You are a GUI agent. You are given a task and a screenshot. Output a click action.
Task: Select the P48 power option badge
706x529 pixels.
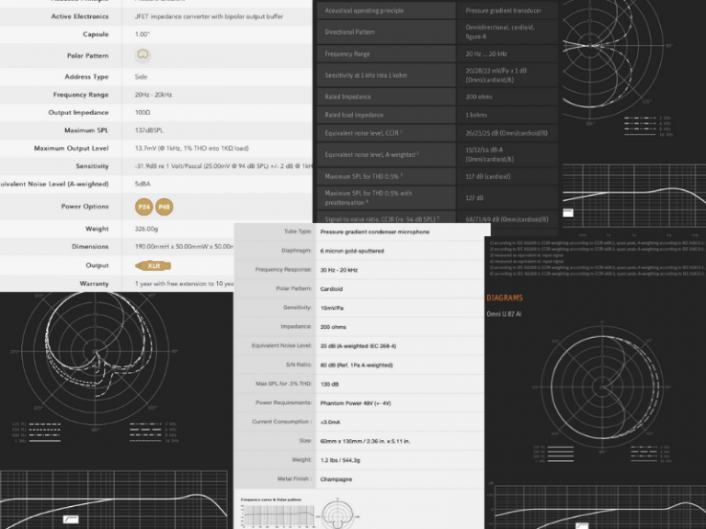164,207
